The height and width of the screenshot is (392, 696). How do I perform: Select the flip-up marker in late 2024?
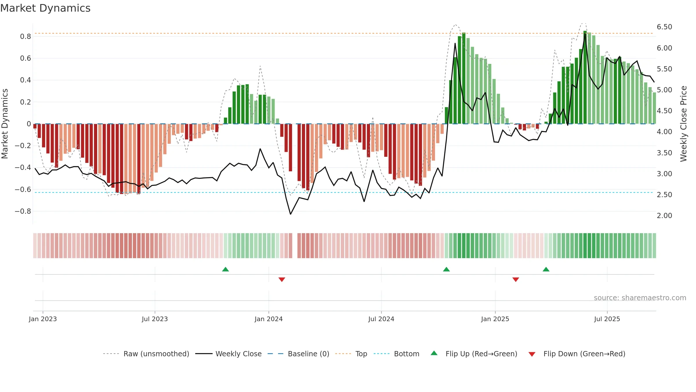[x=447, y=269]
